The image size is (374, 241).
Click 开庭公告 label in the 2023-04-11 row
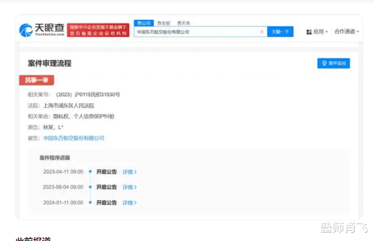pos(106,172)
